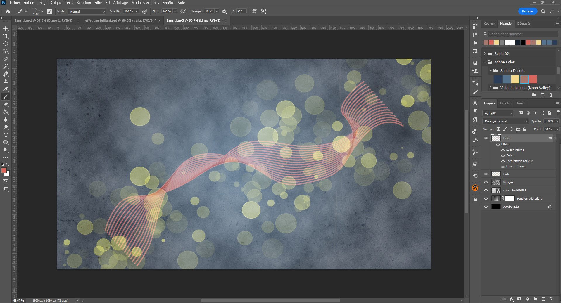561x303 pixels.
Task: Open brush settings panel toggle in options bar
Action: pos(49,11)
